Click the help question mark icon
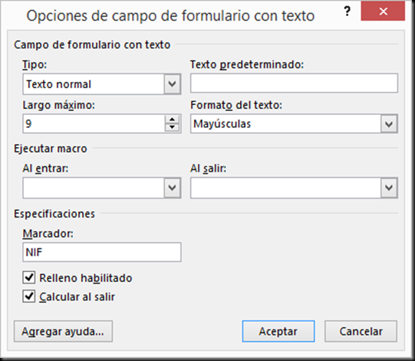The image size is (415, 361). tap(347, 11)
